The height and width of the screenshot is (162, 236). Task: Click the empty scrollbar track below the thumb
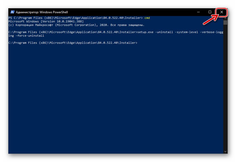pos(225,89)
